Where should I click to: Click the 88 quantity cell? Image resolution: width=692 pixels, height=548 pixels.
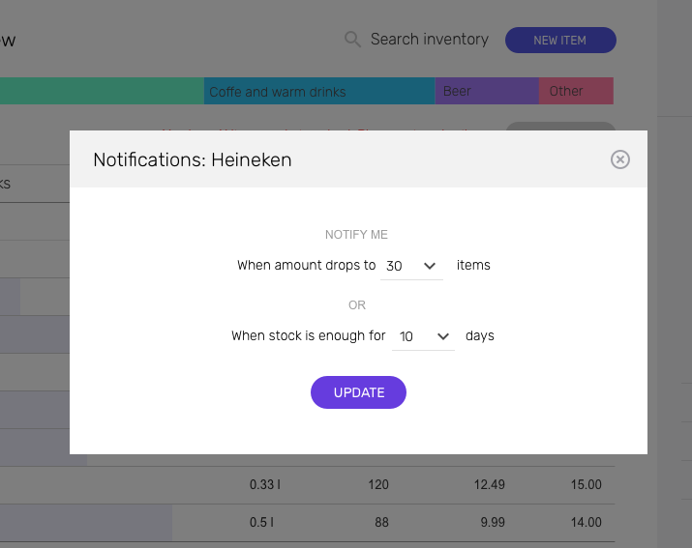(x=381, y=523)
